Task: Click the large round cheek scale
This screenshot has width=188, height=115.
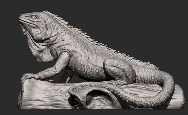Action: pos(39,37)
